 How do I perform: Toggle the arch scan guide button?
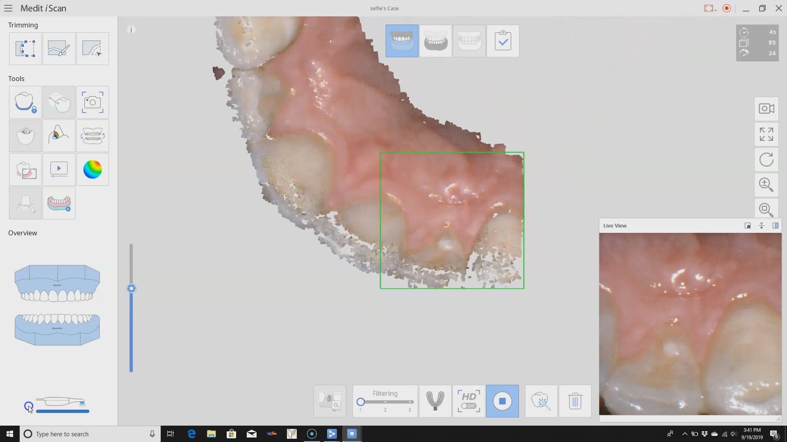coord(435,401)
